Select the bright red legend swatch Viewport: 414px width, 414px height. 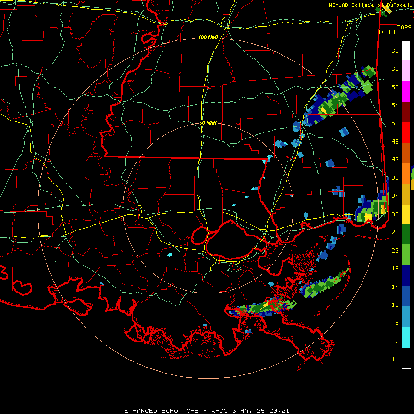[406, 132]
